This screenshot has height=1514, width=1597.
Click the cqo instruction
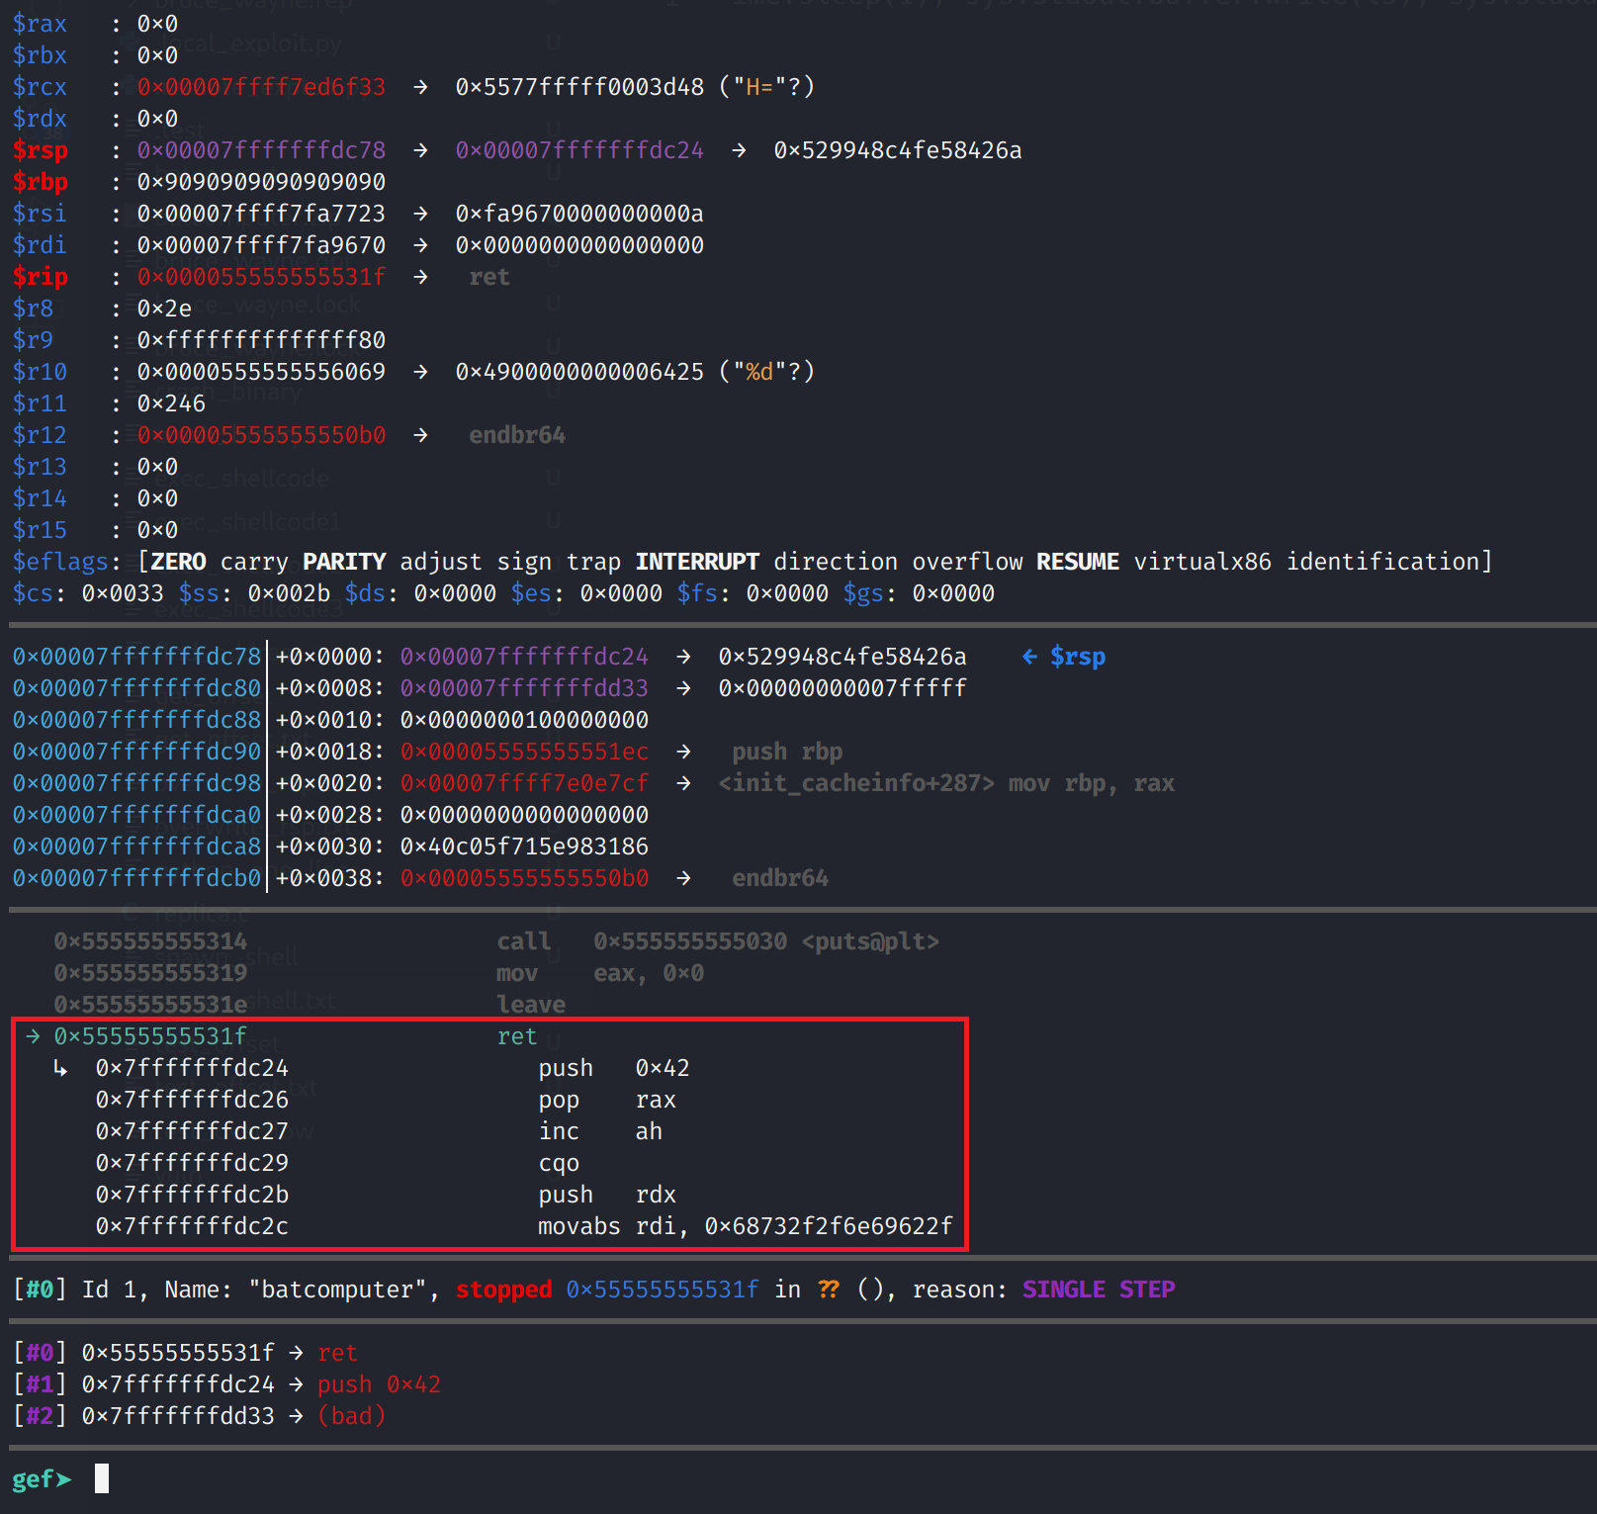[x=559, y=1163]
